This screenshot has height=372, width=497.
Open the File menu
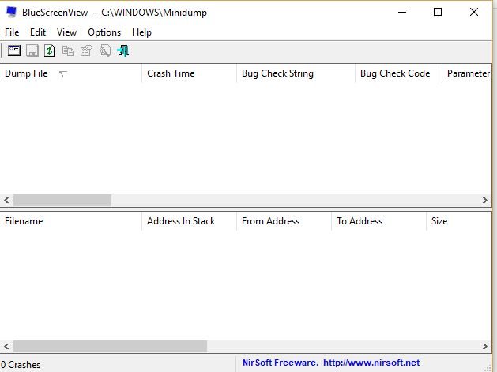[12, 32]
